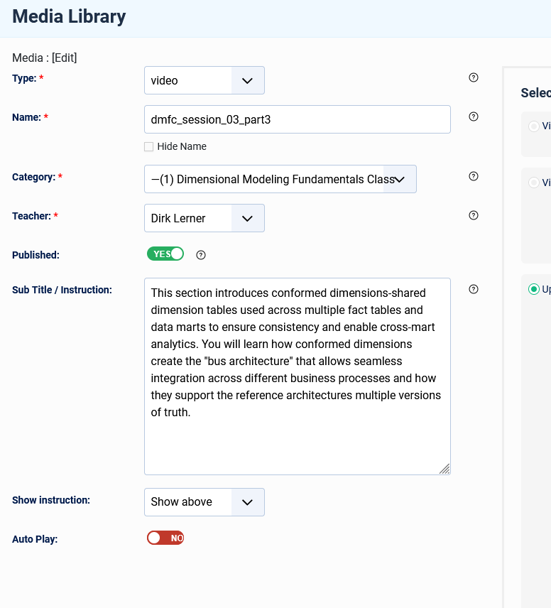Select the second Vi radio option in right panel
This screenshot has height=608, width=551.
(534, 183)
